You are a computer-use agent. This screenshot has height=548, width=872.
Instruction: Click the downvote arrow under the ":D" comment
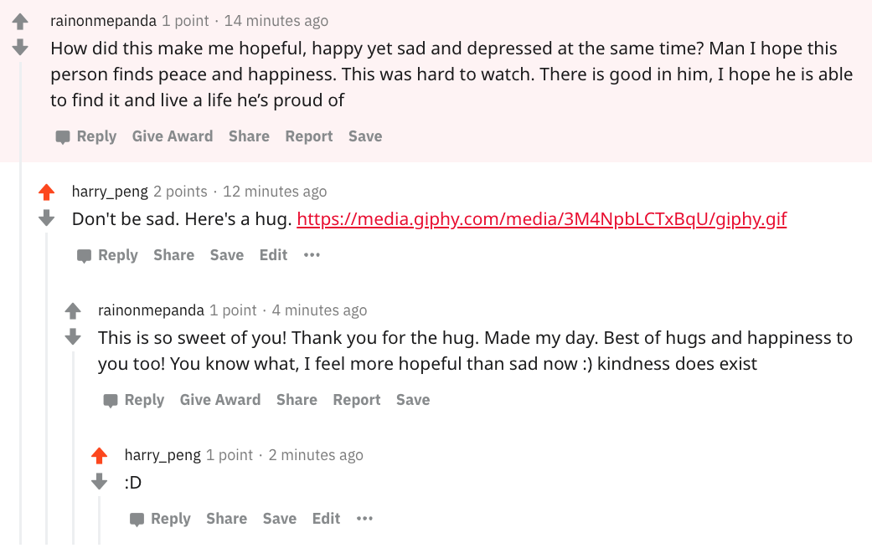pyautogui.click(x=100, y=482)
